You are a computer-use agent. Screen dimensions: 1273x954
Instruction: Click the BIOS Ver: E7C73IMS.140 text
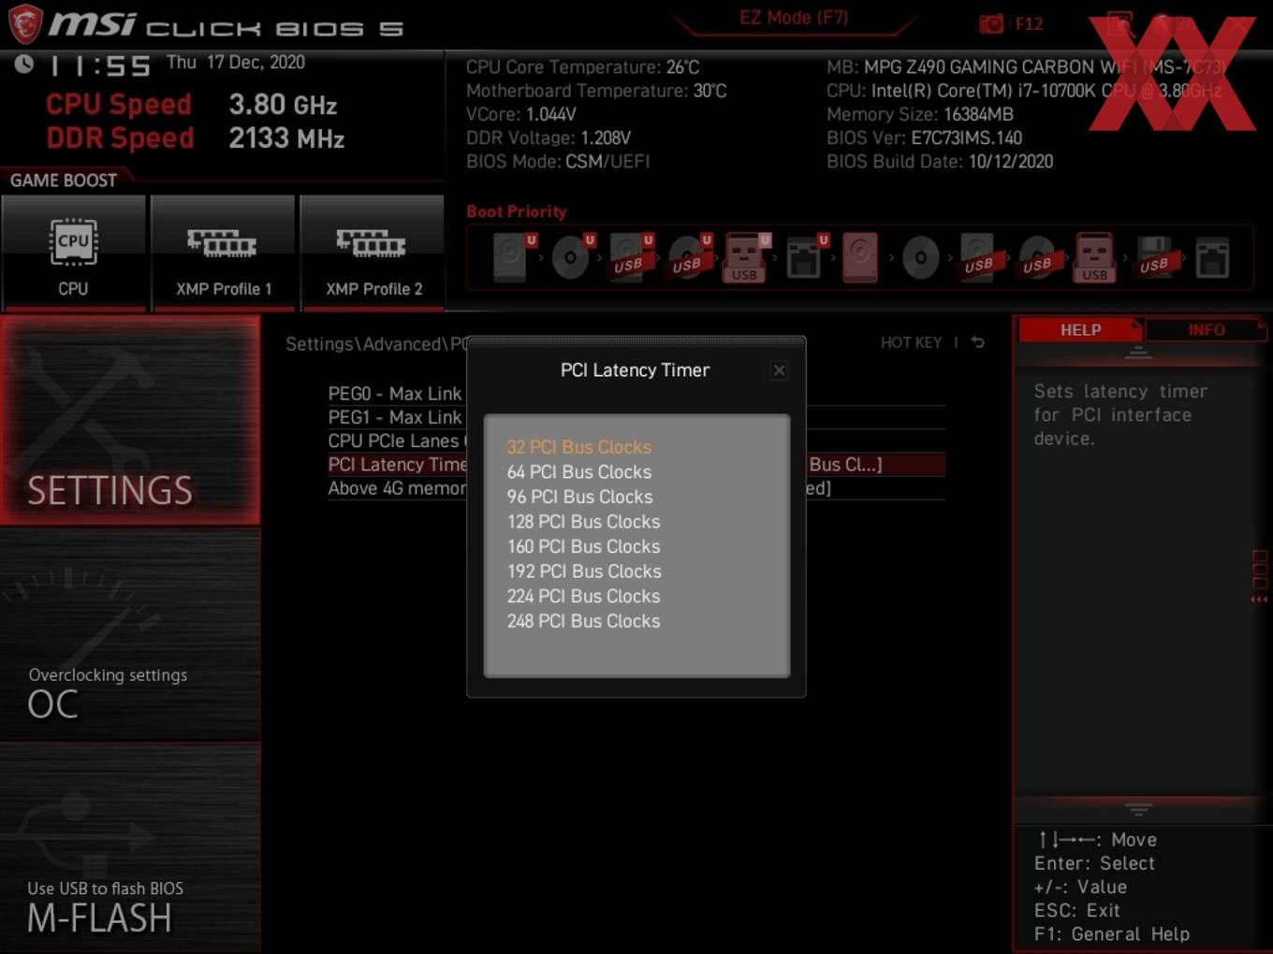click(x=924, y=137)
